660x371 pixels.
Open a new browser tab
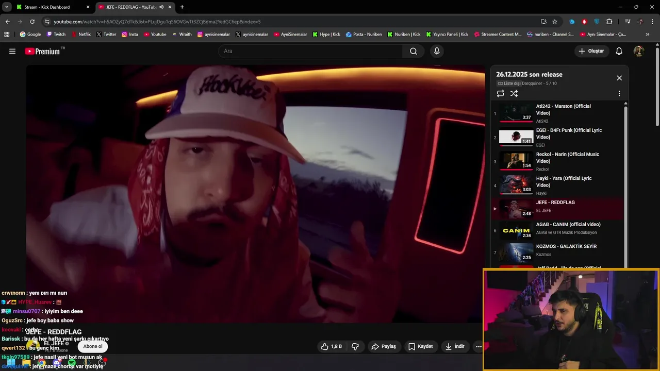[182, 7]
